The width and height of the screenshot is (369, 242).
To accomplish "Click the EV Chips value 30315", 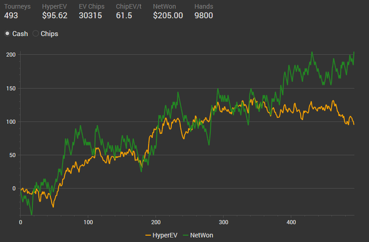I will (x=90, y=15).
